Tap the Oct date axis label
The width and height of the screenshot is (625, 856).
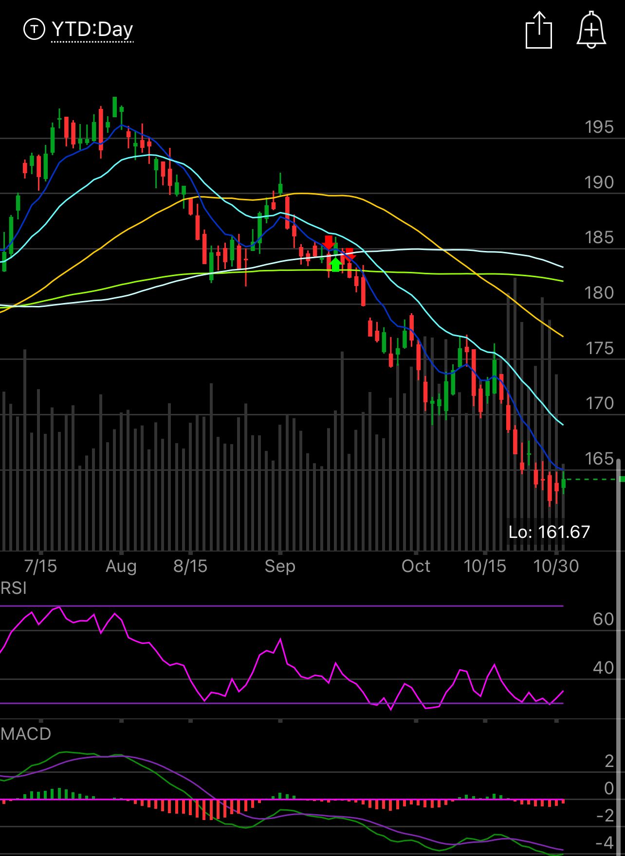click(416, 566)
